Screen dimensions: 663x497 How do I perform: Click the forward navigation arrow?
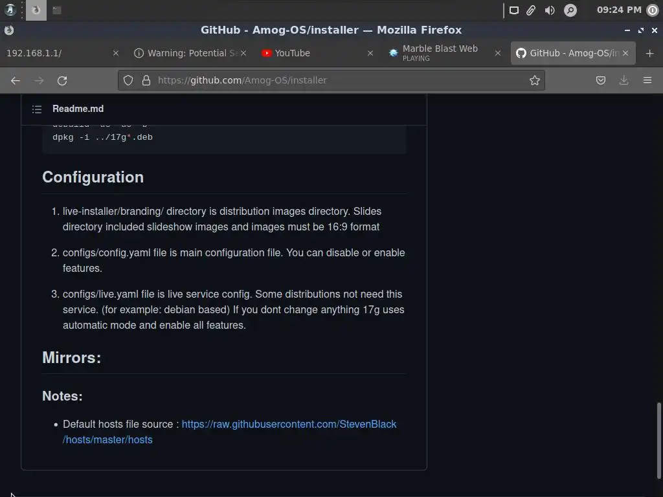[x=39, y=80]
